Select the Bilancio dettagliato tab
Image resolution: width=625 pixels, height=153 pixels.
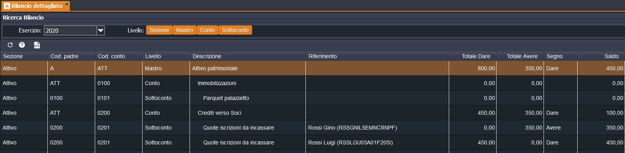click(36, 6)
